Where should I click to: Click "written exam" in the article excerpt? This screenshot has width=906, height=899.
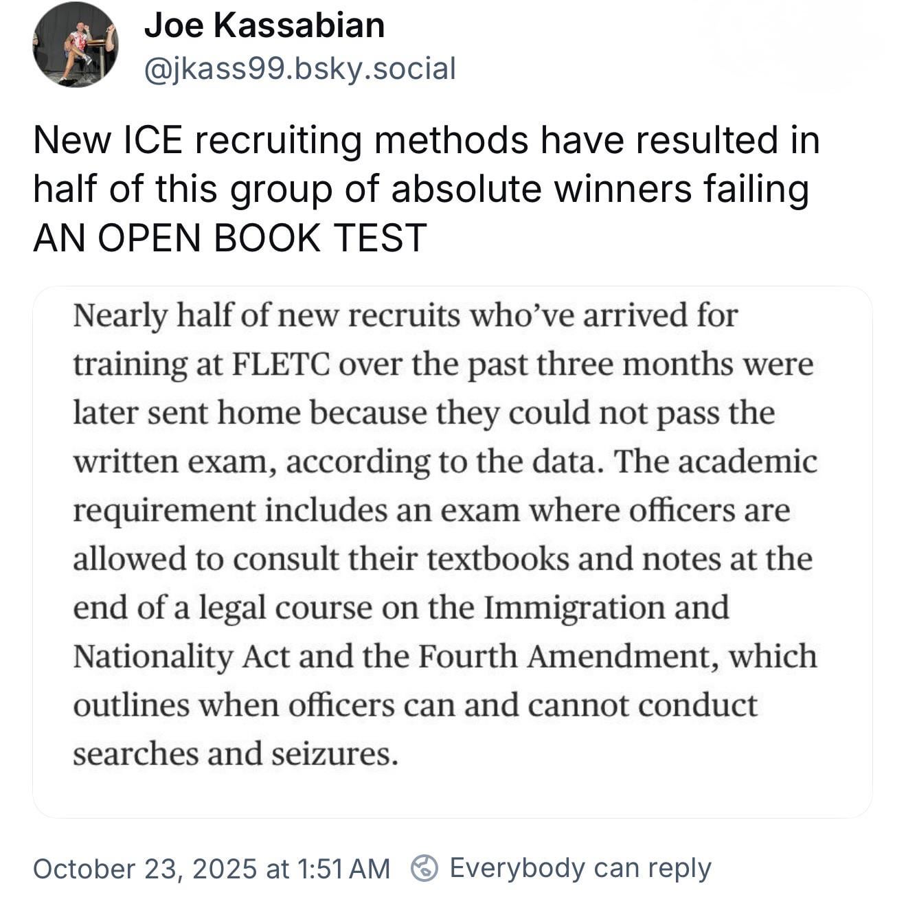pyautogui.click(x=175, y=462)
